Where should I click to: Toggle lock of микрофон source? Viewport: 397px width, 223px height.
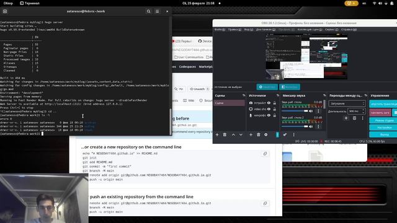(x=274, y=115)
